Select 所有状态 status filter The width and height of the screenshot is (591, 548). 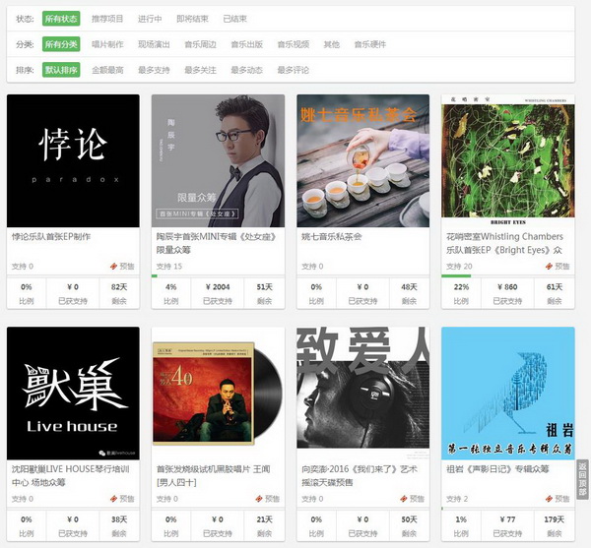[61, 19]
